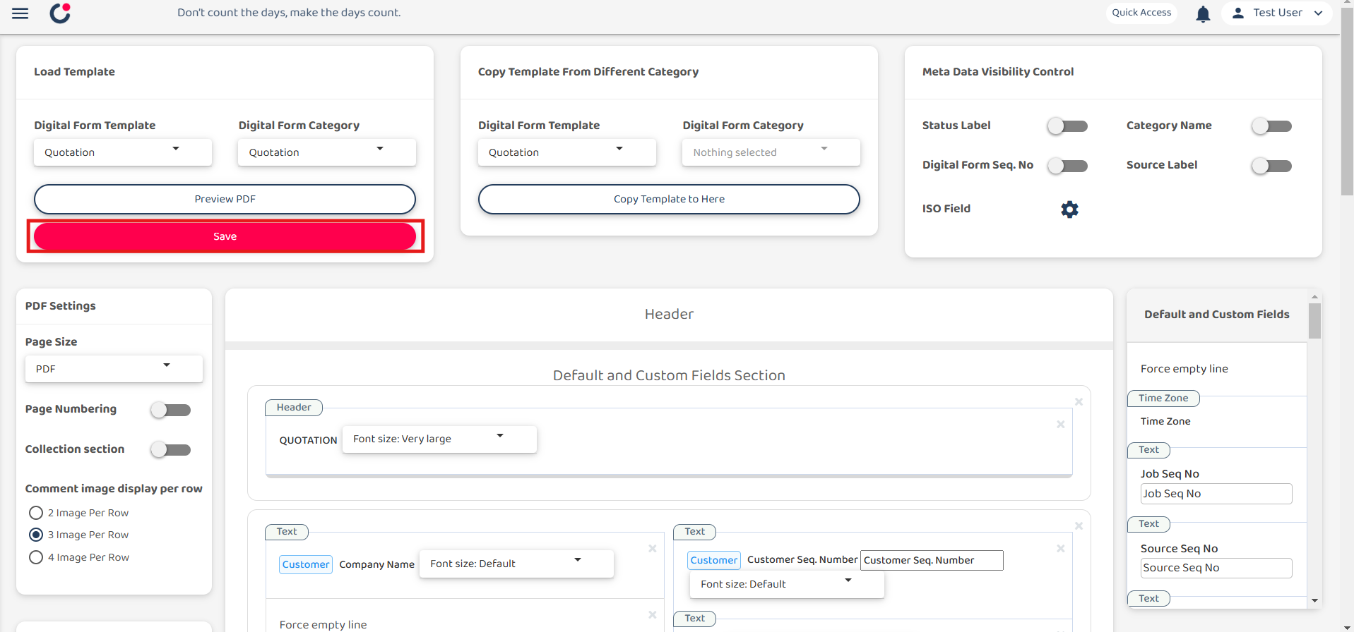Image resolution: width=1354 pixels, height=632 pixels.
Task: Click the Customer tag beside Company Name
Action: tap(306, 564)
